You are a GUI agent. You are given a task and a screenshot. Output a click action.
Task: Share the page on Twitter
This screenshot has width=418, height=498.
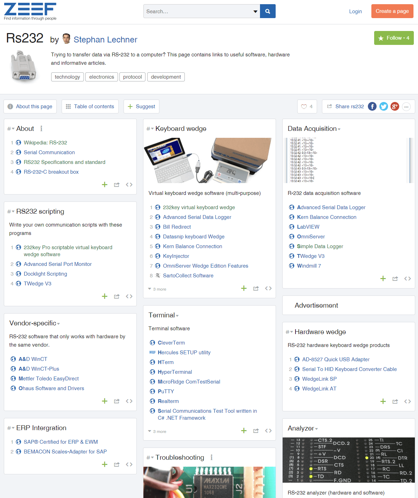click(x=384, y=106)
